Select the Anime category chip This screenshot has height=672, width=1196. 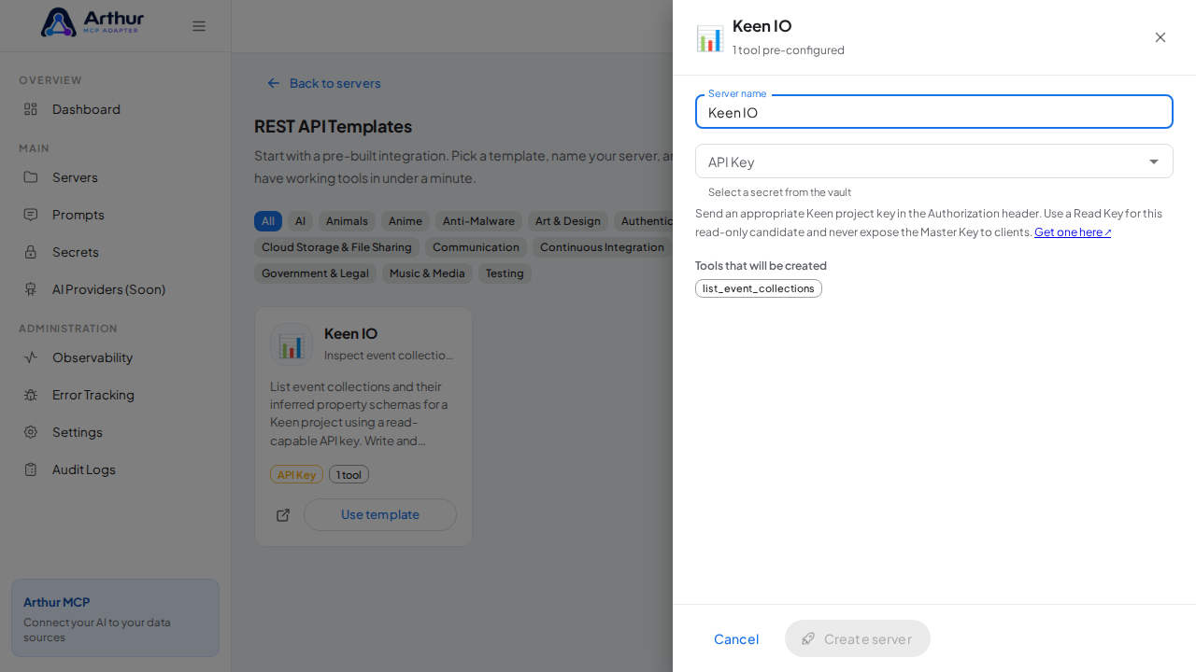tap(406, 221)
